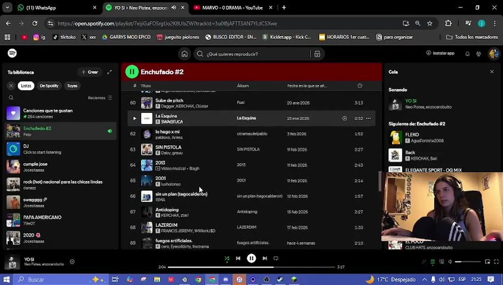Bookmark this page with the star icon
This screenshot has width=503, height=285.
point(429,23)
